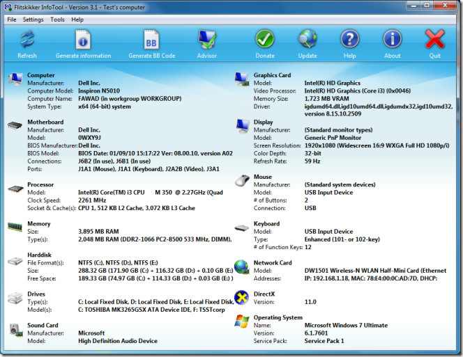The height and width of the screenshot is (357, 463).
Task: Click the Sound Card speaker icon
Action: point(16,330)
